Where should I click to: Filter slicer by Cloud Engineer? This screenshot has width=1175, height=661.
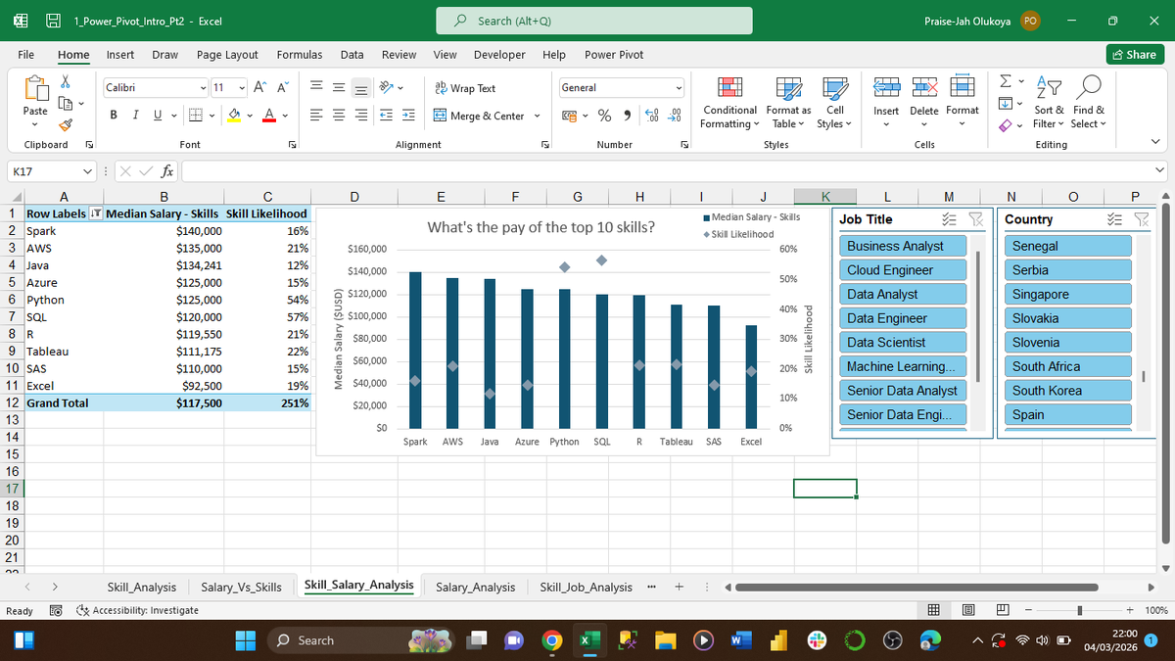[x=904, y=269]
